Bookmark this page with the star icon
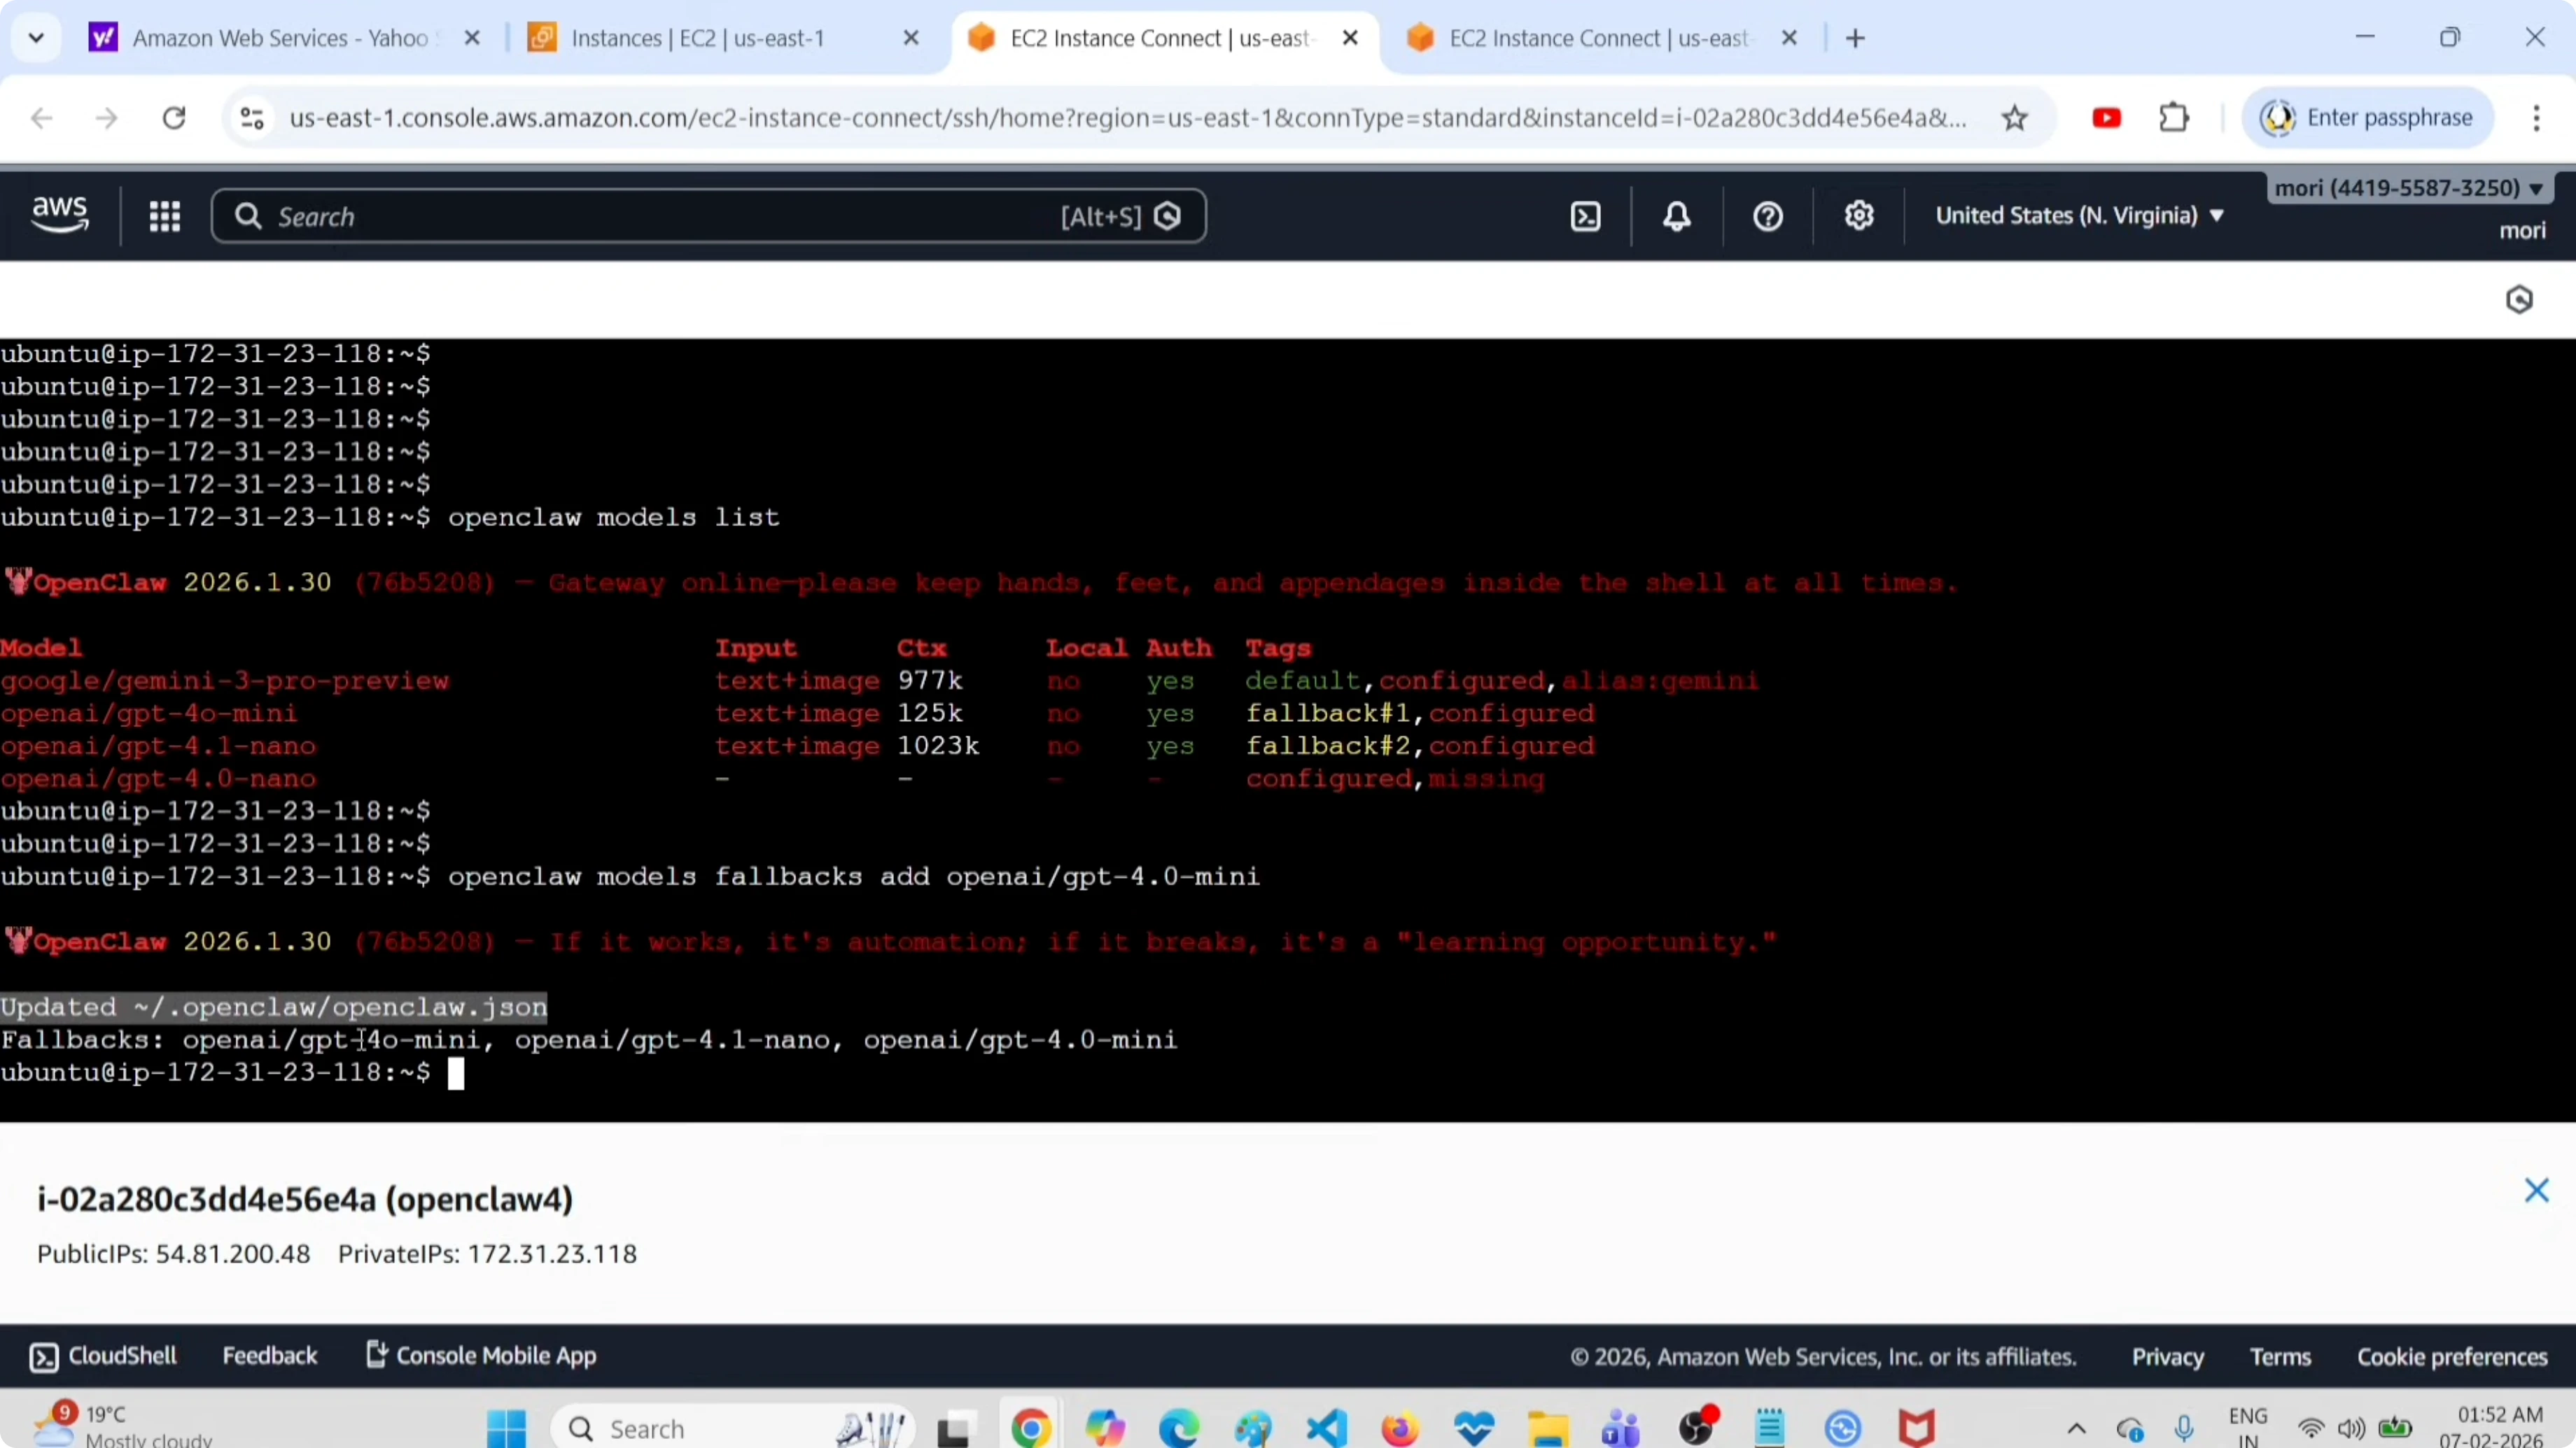Screen dimensions: 2576x1448 click(2015, 118)
